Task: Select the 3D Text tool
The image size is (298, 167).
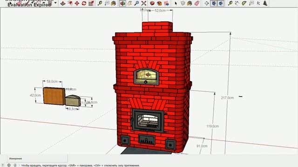Action: coord(265,3)
